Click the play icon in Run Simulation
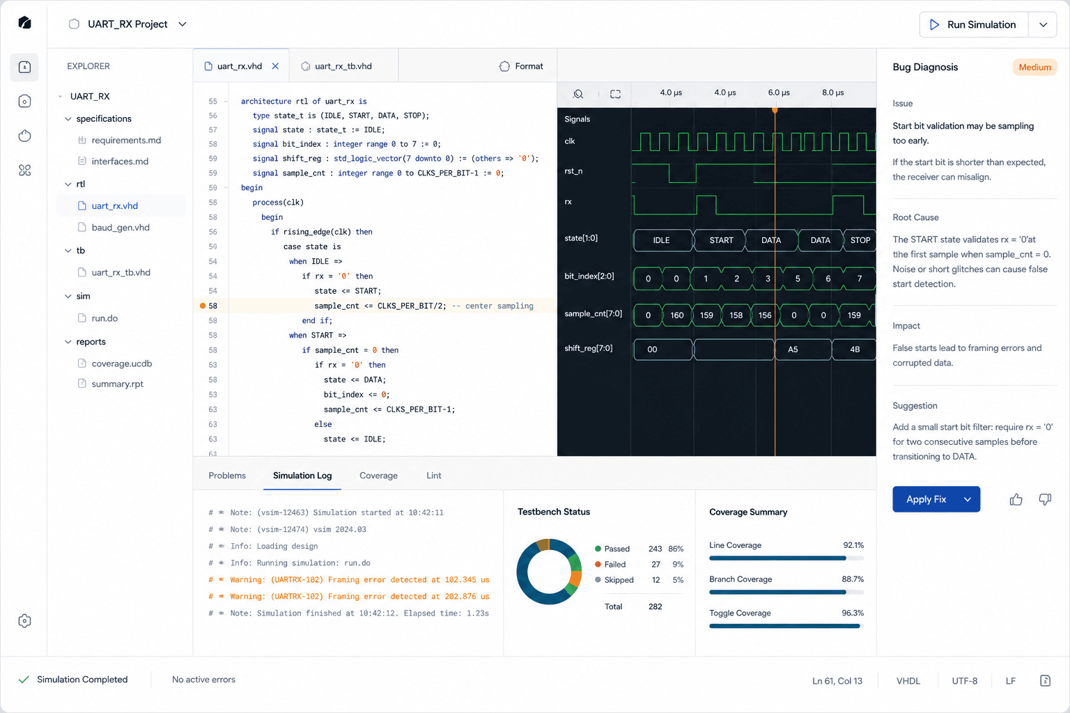 934,24
